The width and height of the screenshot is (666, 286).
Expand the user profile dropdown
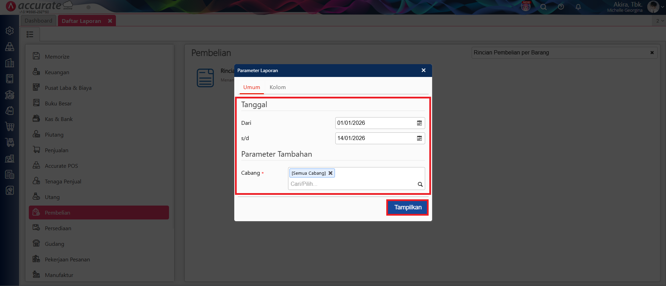pos(662,7)
